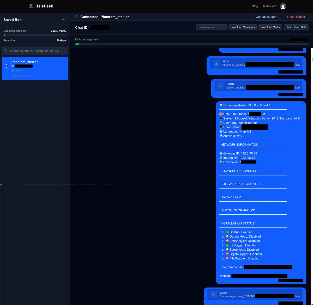Click the INSTALLATION STATUS heading
Screen dimensions: 313x305
[x=237, y=223]
